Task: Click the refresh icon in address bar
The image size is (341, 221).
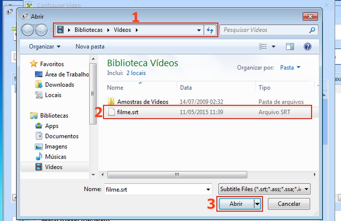Action: [210, 30]
